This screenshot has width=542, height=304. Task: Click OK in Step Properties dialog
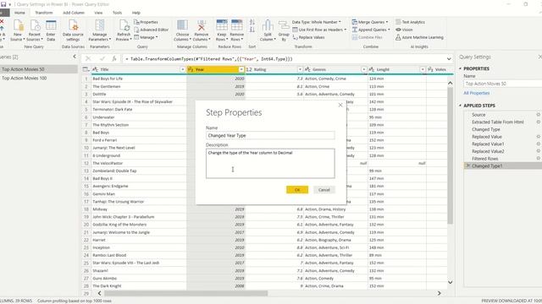click(x=297, y=189)
